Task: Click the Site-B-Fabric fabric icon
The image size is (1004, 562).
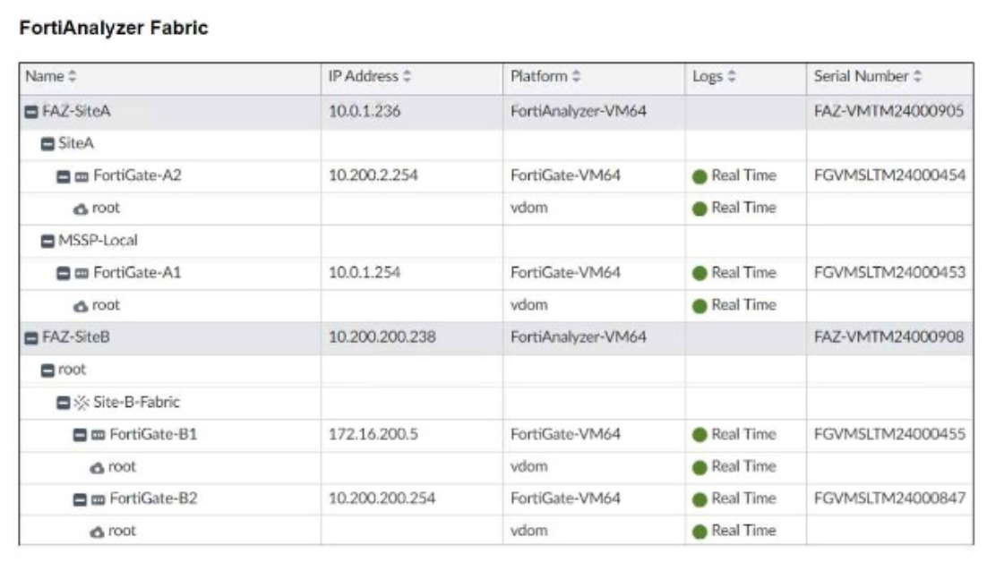Action: click(82, 403)
